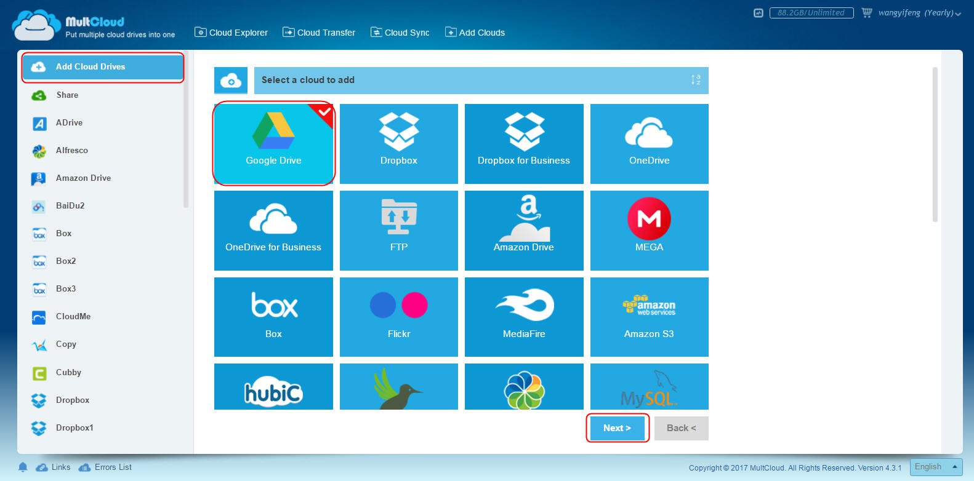974x481 pixels.
Task: Click the add cloud icon beside header
Action: 231,81
